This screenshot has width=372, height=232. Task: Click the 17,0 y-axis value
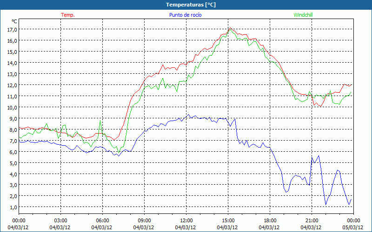click(13, 30)
